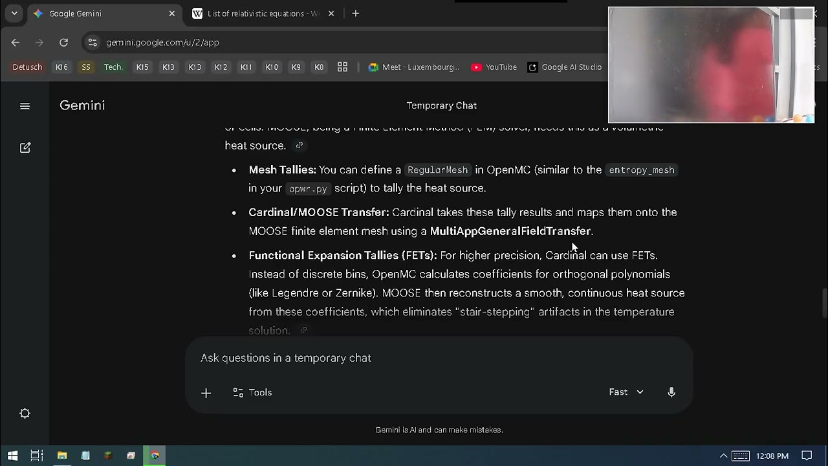Screen dimensions: 828x466
Task: Open the Meet - Luxembourg bookmark
Action: [x=414, y=67]
